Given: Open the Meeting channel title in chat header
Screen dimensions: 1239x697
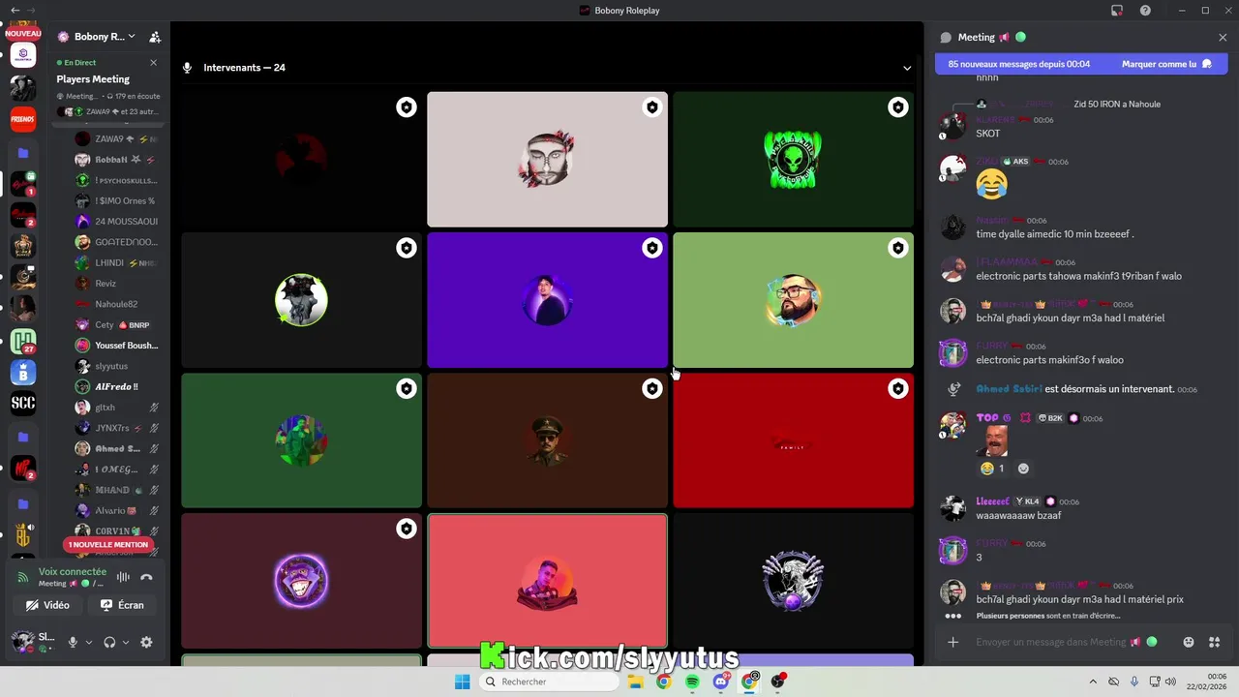Looking at the screenshot, I should (976, 37).
